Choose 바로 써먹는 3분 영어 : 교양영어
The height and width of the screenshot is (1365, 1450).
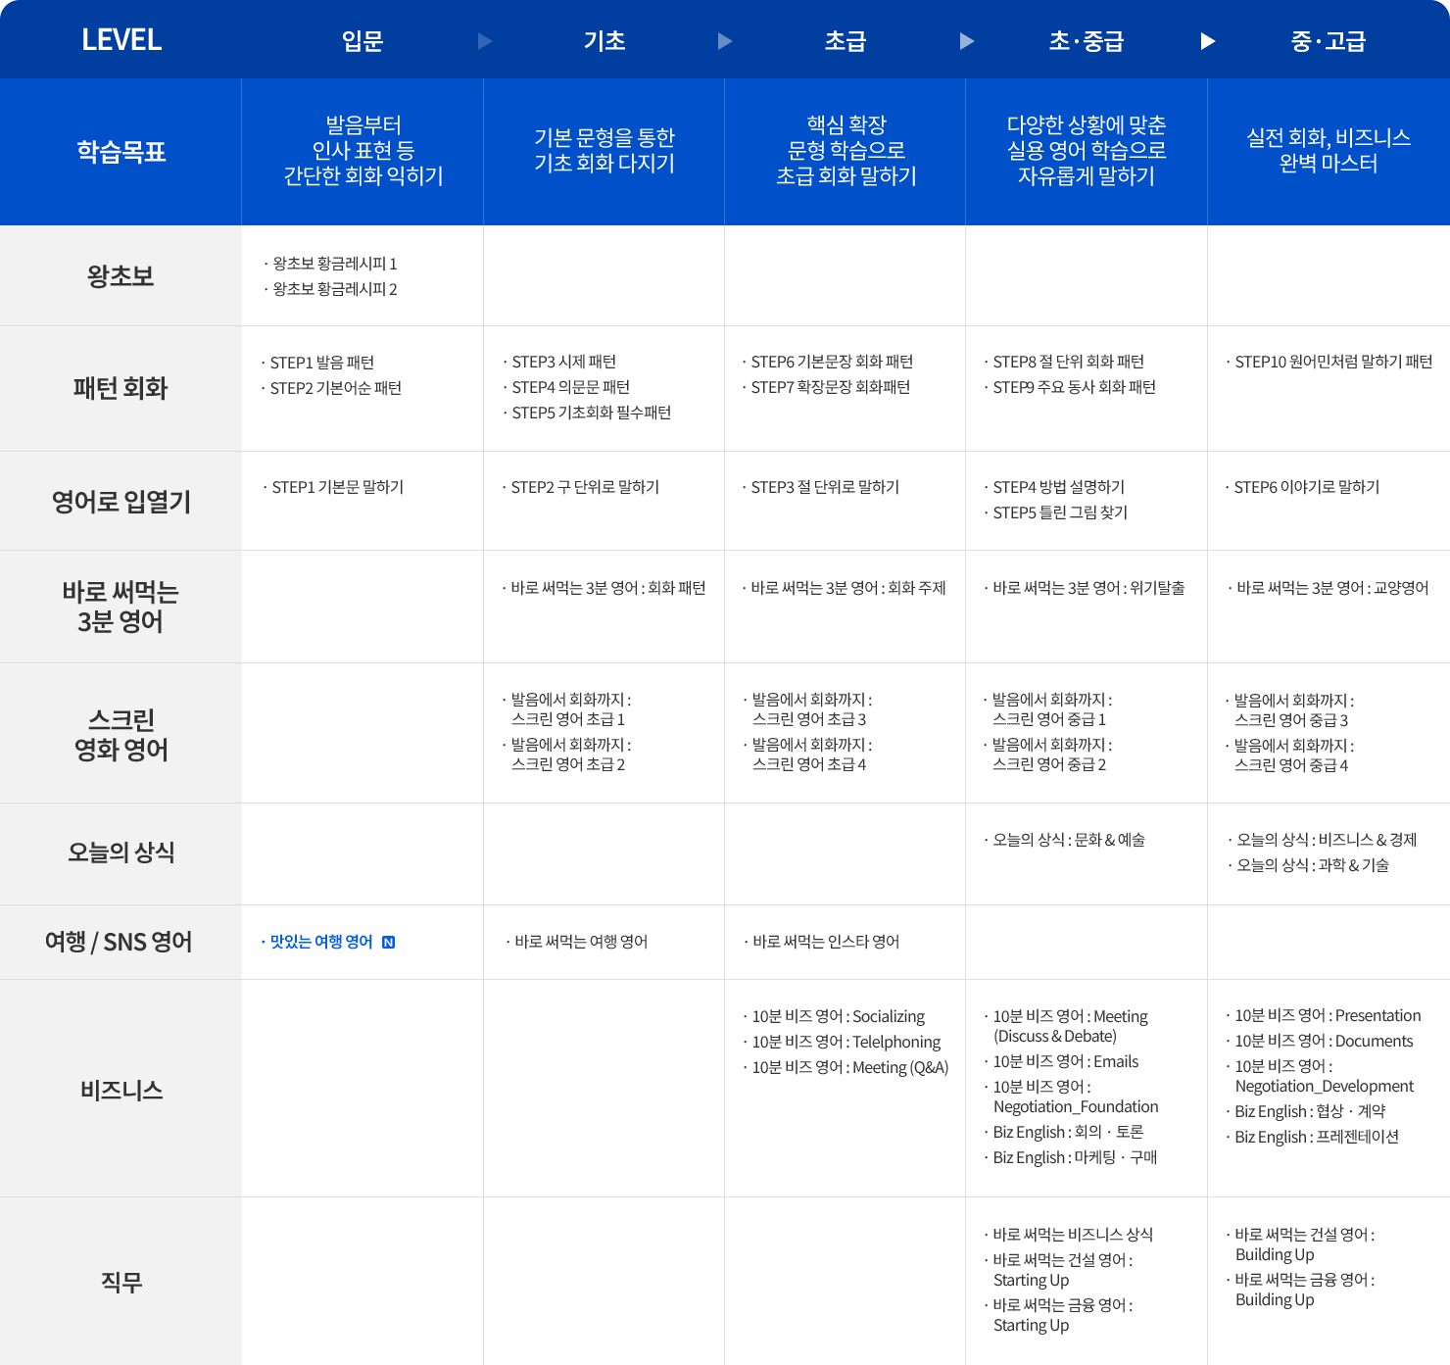(1332, 588)
